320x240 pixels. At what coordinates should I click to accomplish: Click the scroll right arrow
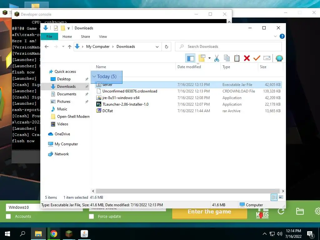283,191
